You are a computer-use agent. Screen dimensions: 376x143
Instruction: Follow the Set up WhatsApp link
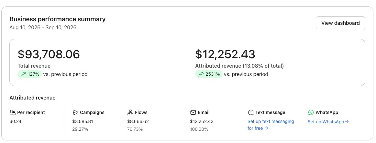(328, 122)
